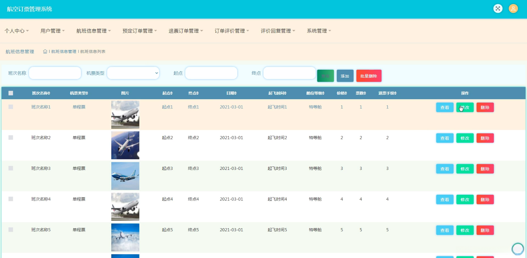Viewport: 527px width, 258px height.
Task: Open the 机票类型 dropdown filter
Action: tap(133, 73)
